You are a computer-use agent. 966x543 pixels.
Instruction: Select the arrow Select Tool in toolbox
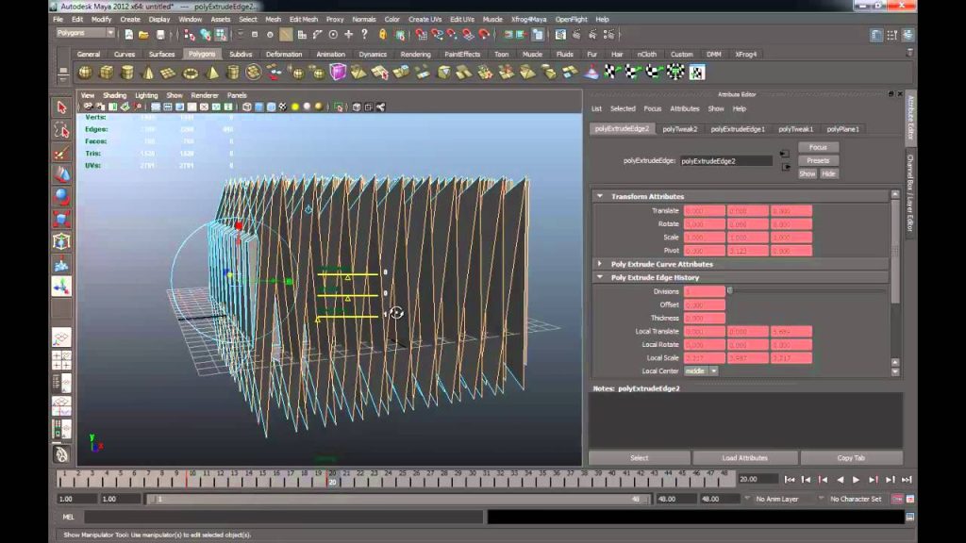click(61, 107)
